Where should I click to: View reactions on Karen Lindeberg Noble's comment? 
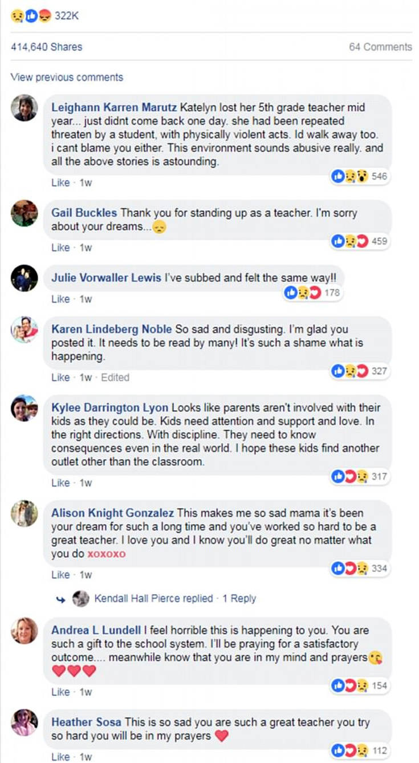pyautogui.click(x=359, y=371)
